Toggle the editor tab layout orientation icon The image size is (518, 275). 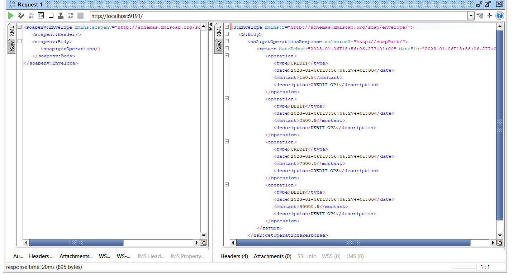(x=480, y=16)
